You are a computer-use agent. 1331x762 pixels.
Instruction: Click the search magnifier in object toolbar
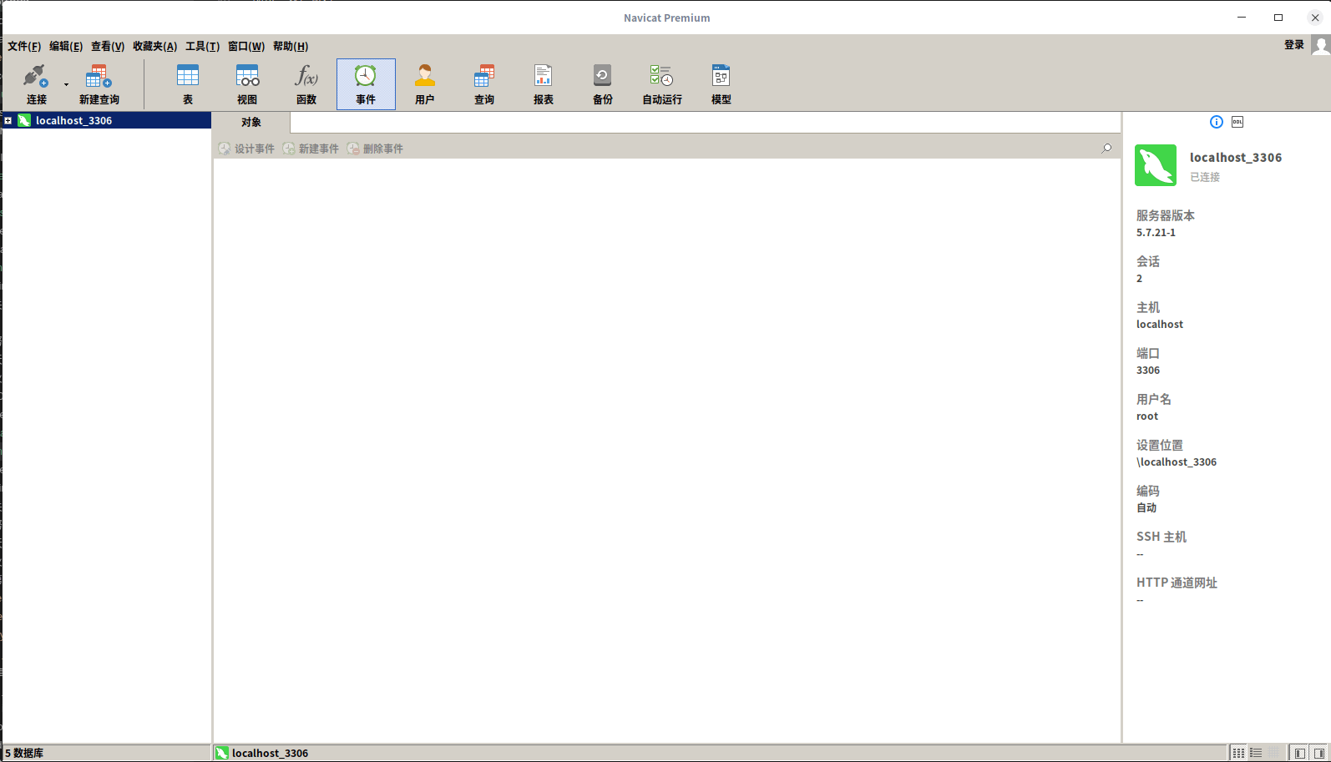[x=1106, y=149]
